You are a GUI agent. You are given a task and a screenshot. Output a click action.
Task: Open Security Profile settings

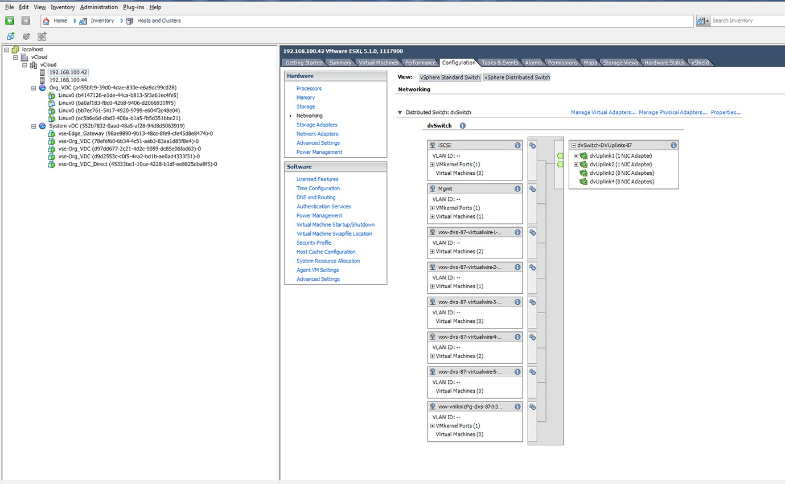click(x=314, y=243)
